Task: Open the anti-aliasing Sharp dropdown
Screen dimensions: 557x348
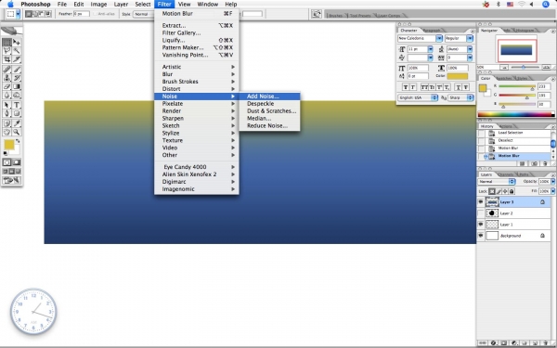Action: (460, 97)
